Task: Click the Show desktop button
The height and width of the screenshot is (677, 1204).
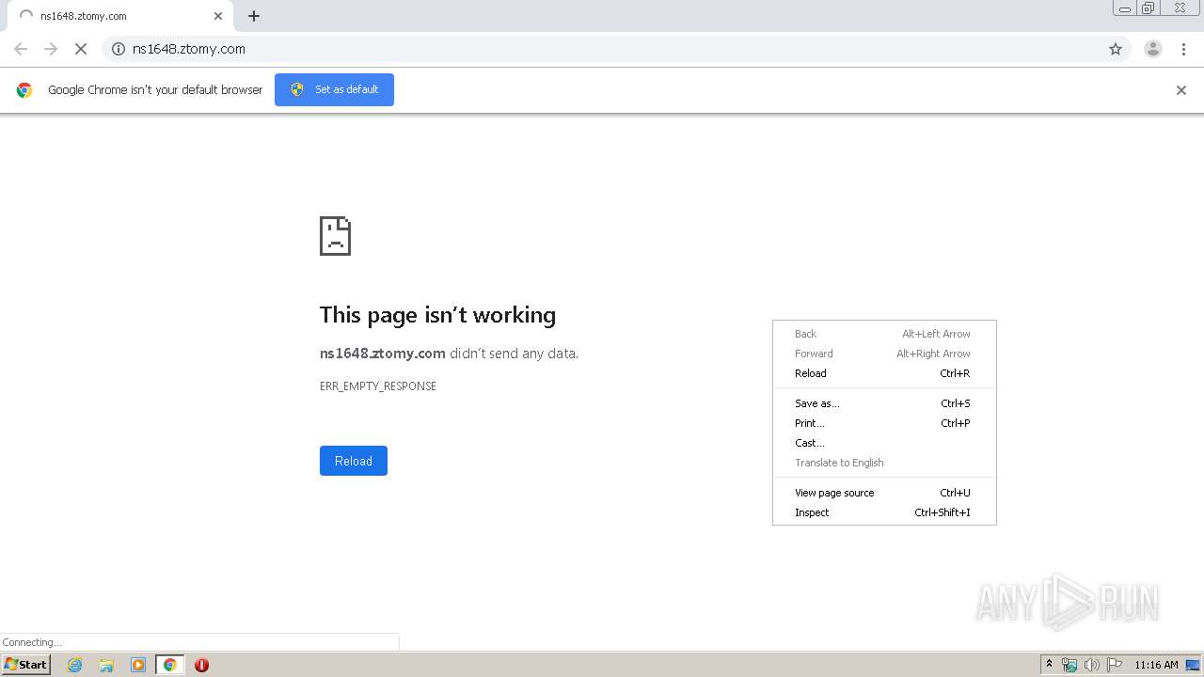Action: [1193, 665]
